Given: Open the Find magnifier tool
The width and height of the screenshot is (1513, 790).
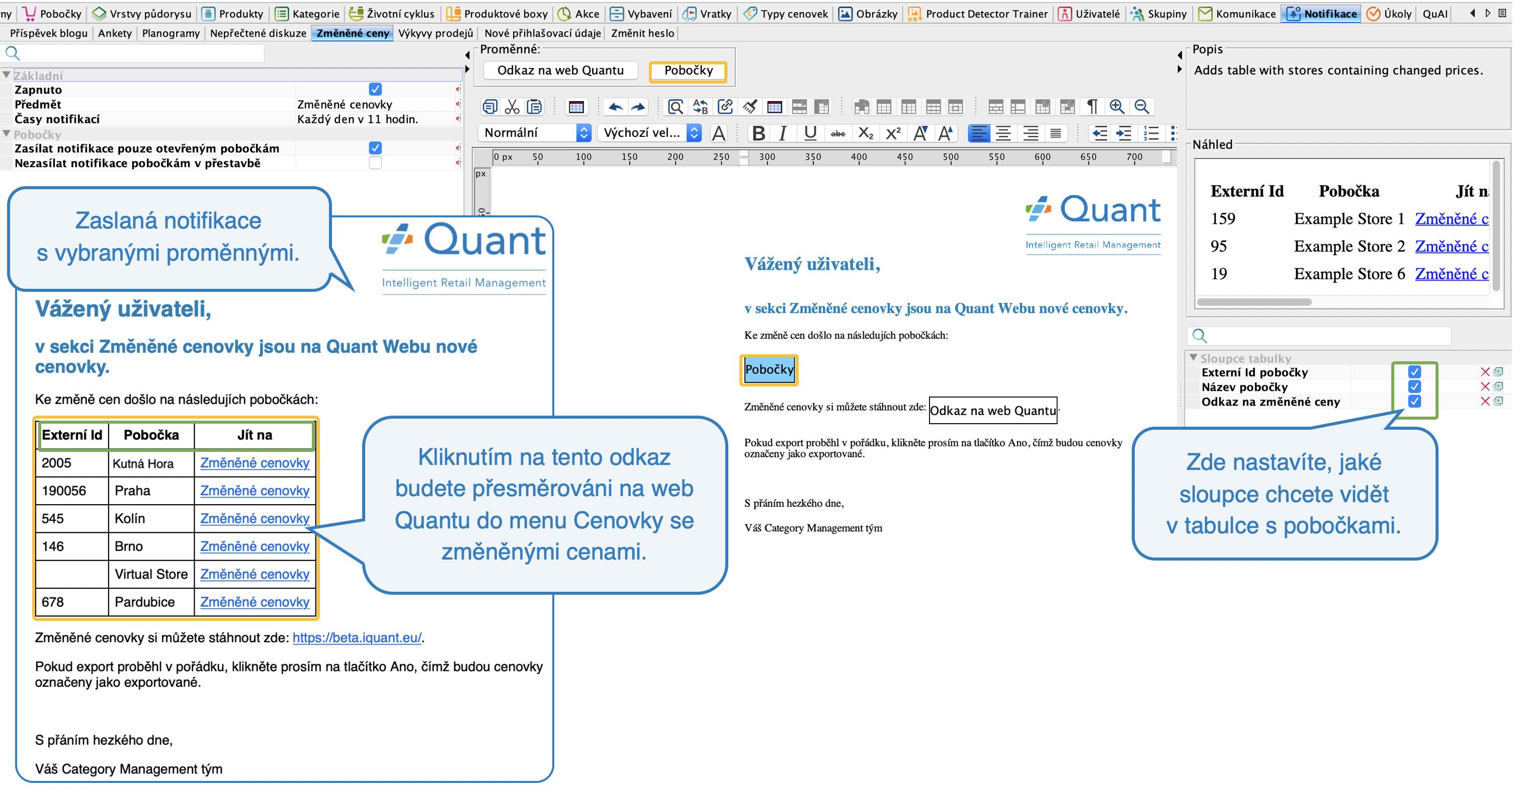Looking at the screenshot, I should click(x=676, y=106).
